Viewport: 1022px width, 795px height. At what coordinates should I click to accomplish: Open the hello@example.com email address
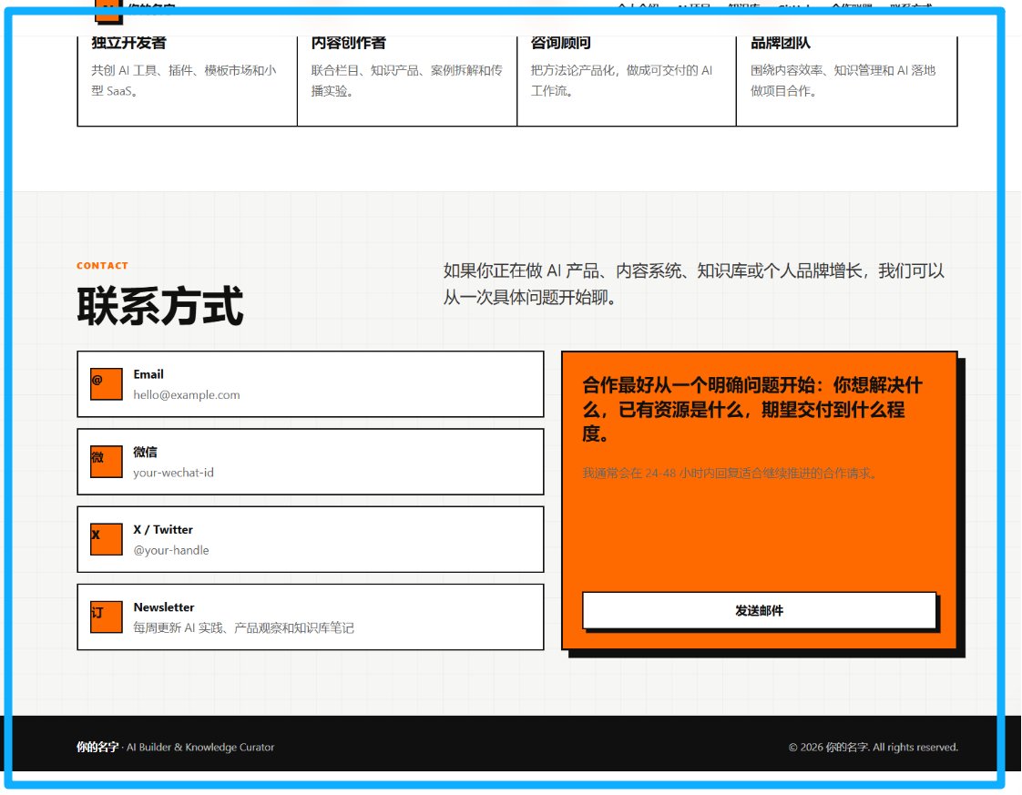point(187,395)
